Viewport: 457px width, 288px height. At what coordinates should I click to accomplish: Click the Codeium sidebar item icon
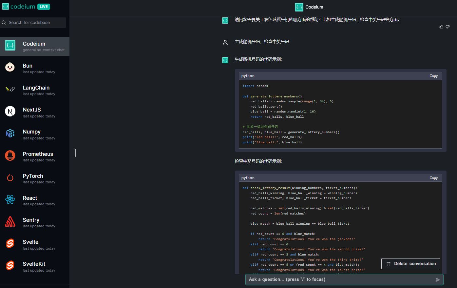[10, 45]
